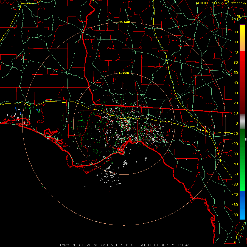This screenshot has height=247, width=247.
Task: Select the -30 knots scale label
Action: 235,154
